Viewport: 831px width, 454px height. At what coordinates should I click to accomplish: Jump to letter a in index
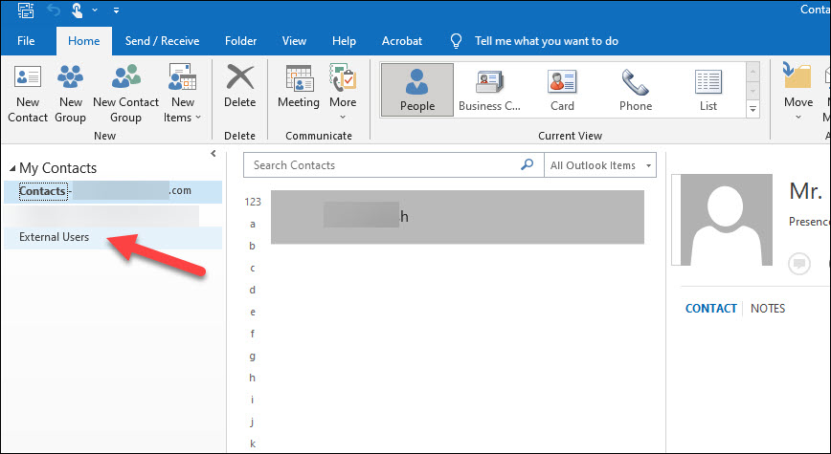[253, 224]
